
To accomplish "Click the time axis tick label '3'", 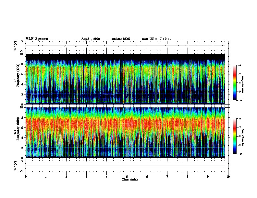I will click(86, 177).
